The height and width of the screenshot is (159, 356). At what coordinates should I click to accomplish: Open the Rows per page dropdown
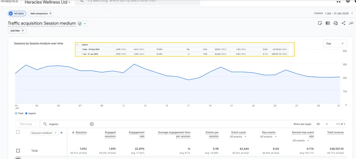coord(322,124)
